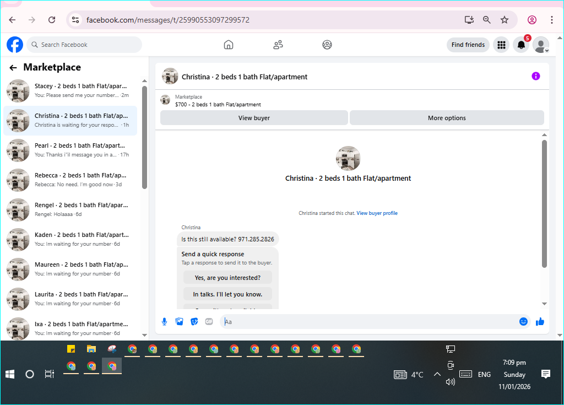Click the address bar URL
Screen dimensions: 564x405
pos(167,20)
